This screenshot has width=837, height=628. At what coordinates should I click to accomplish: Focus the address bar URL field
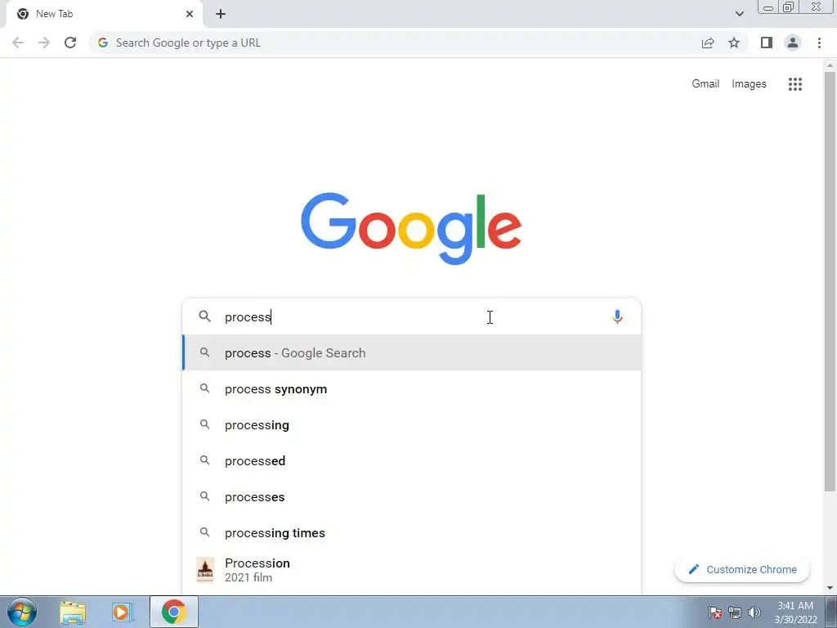395,43
